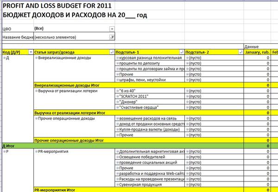The height and width of the screenshot is (192, 278).
Task: Open the Название бюджета filter dropdown
Action: 112,37
